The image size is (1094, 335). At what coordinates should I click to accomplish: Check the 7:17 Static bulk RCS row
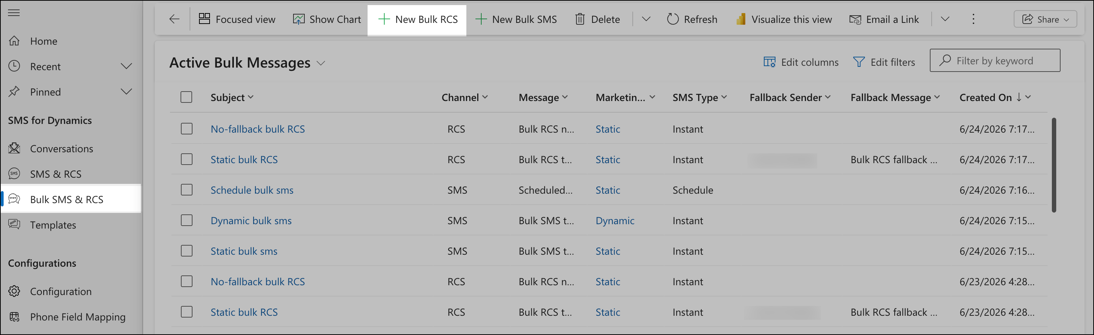186,159
